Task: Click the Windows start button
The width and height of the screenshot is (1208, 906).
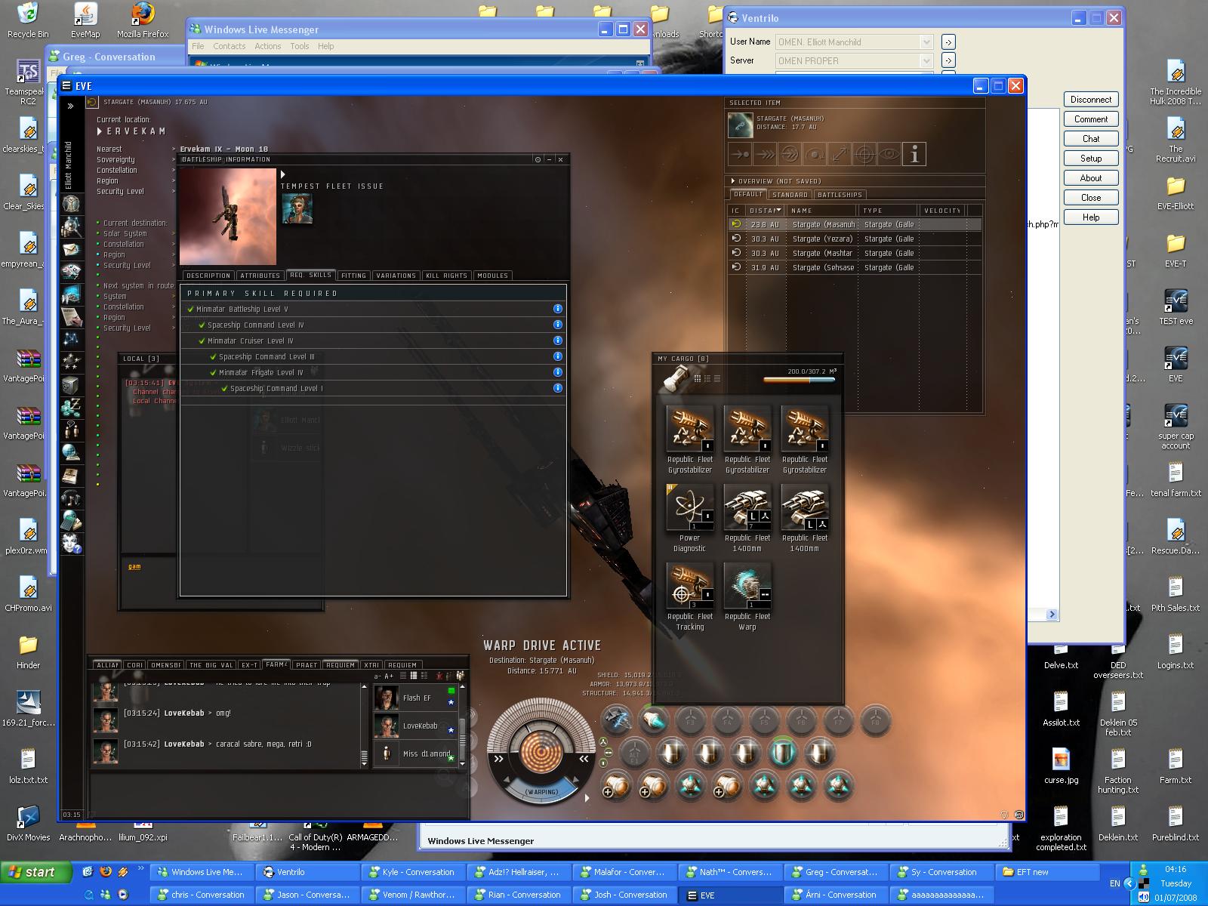Action: tap(36, 872)
